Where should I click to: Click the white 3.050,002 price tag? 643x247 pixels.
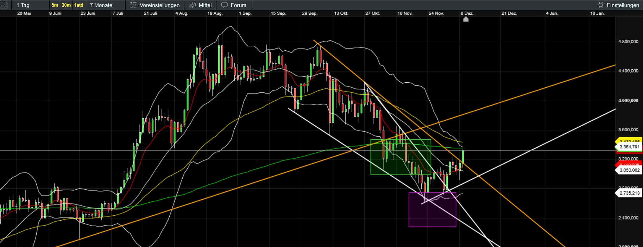coord(629,170)
